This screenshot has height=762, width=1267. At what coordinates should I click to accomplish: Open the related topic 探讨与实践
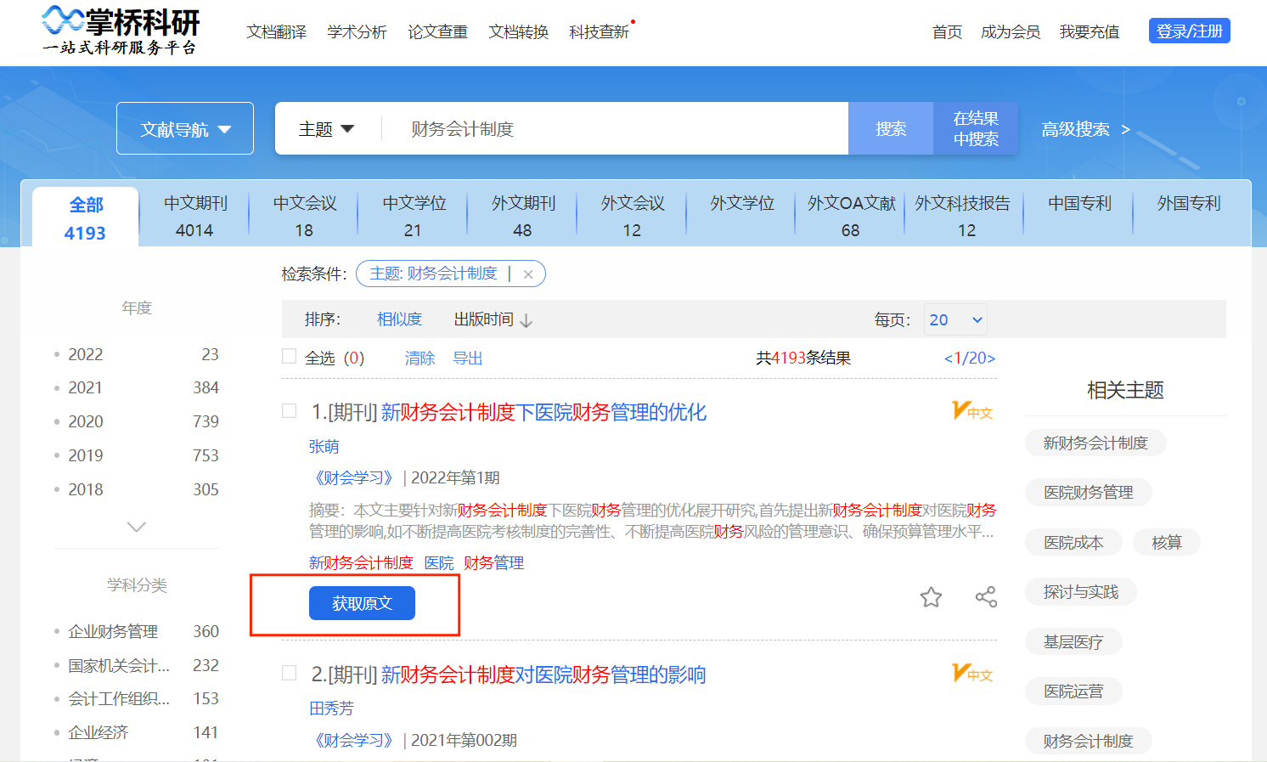(x=1081, y=591)
